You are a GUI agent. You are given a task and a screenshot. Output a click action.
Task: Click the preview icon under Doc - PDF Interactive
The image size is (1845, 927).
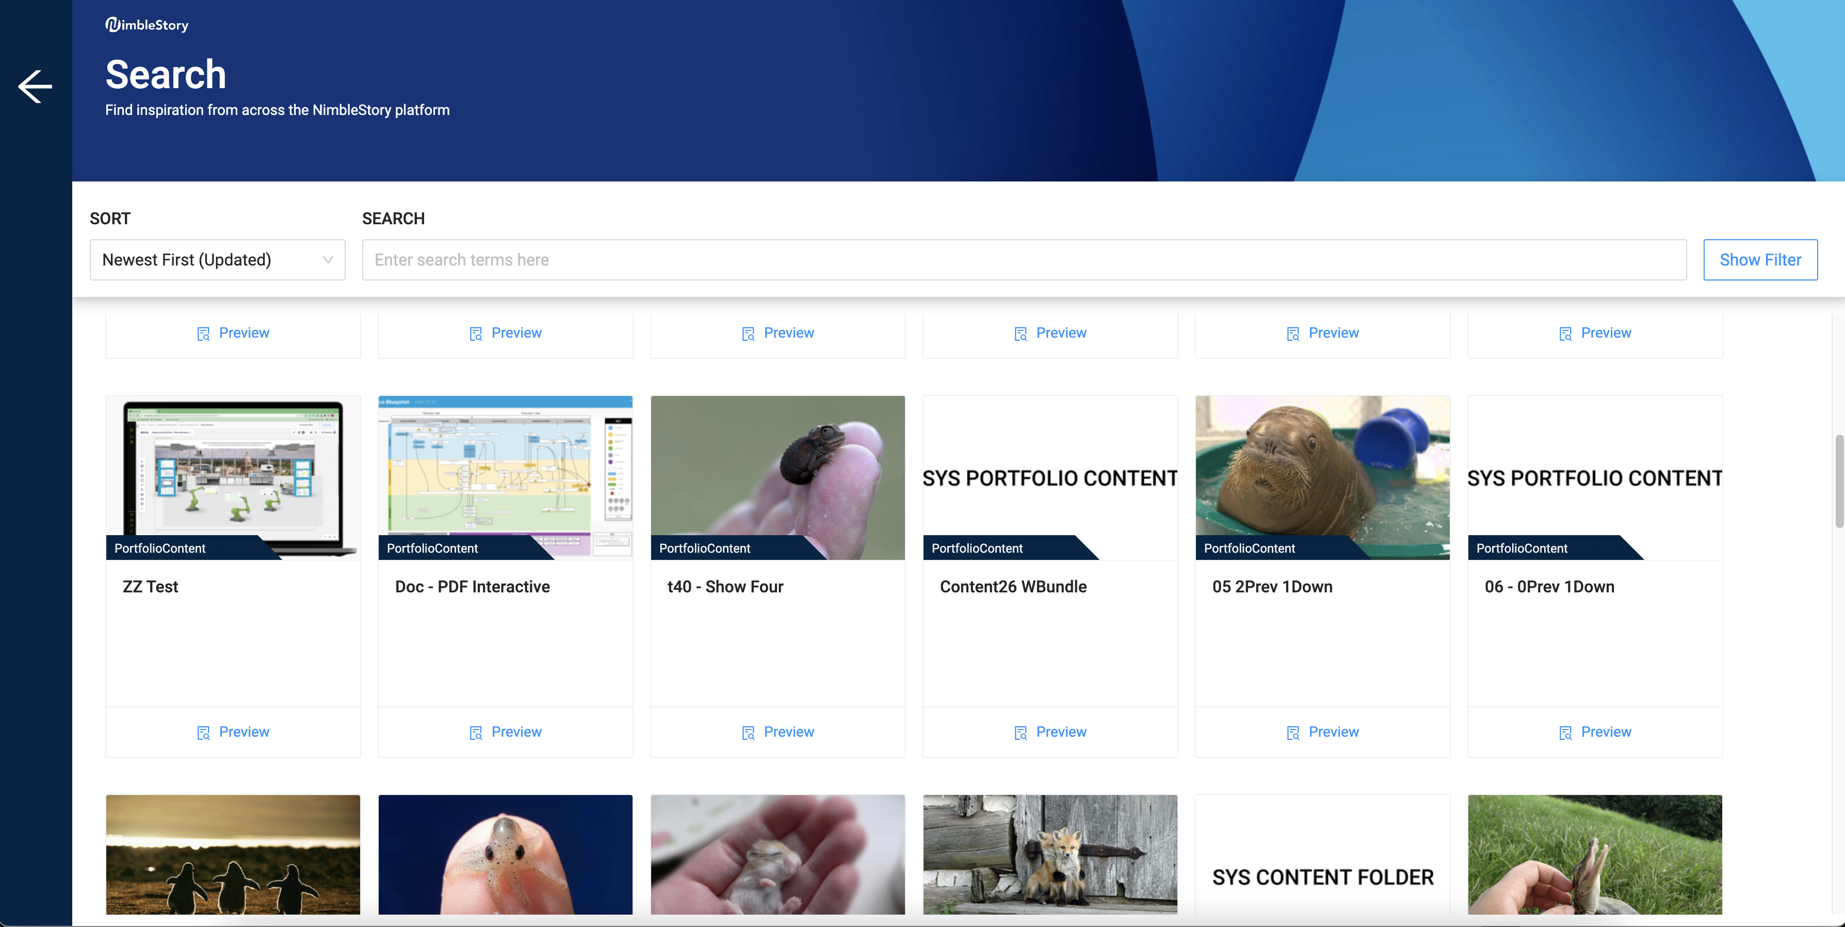[476, 732]
